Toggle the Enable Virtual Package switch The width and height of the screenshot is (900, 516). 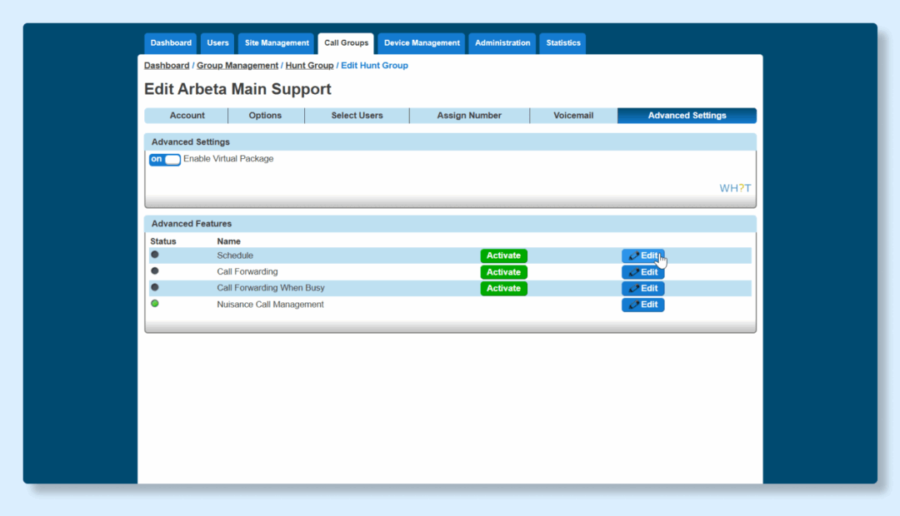(165, 160)
